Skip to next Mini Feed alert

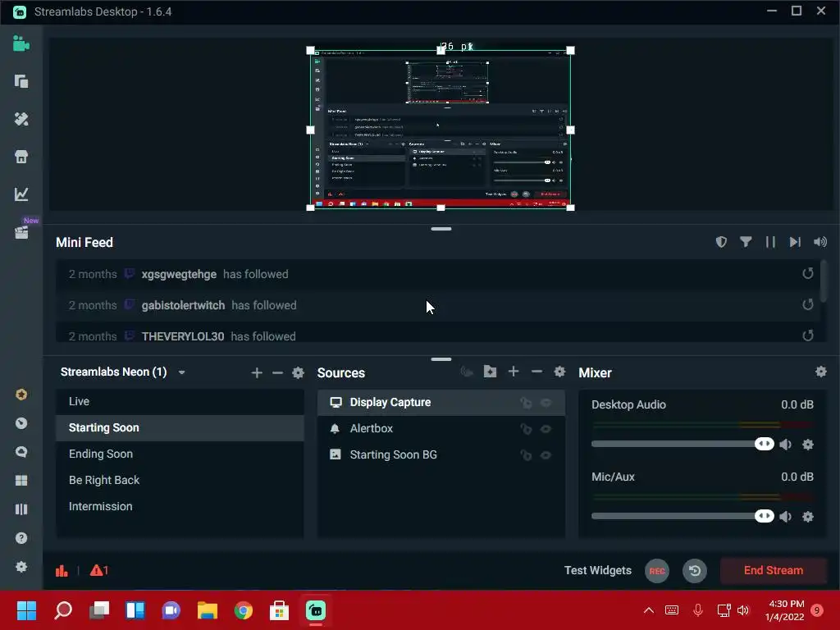(x=795, y=242)
